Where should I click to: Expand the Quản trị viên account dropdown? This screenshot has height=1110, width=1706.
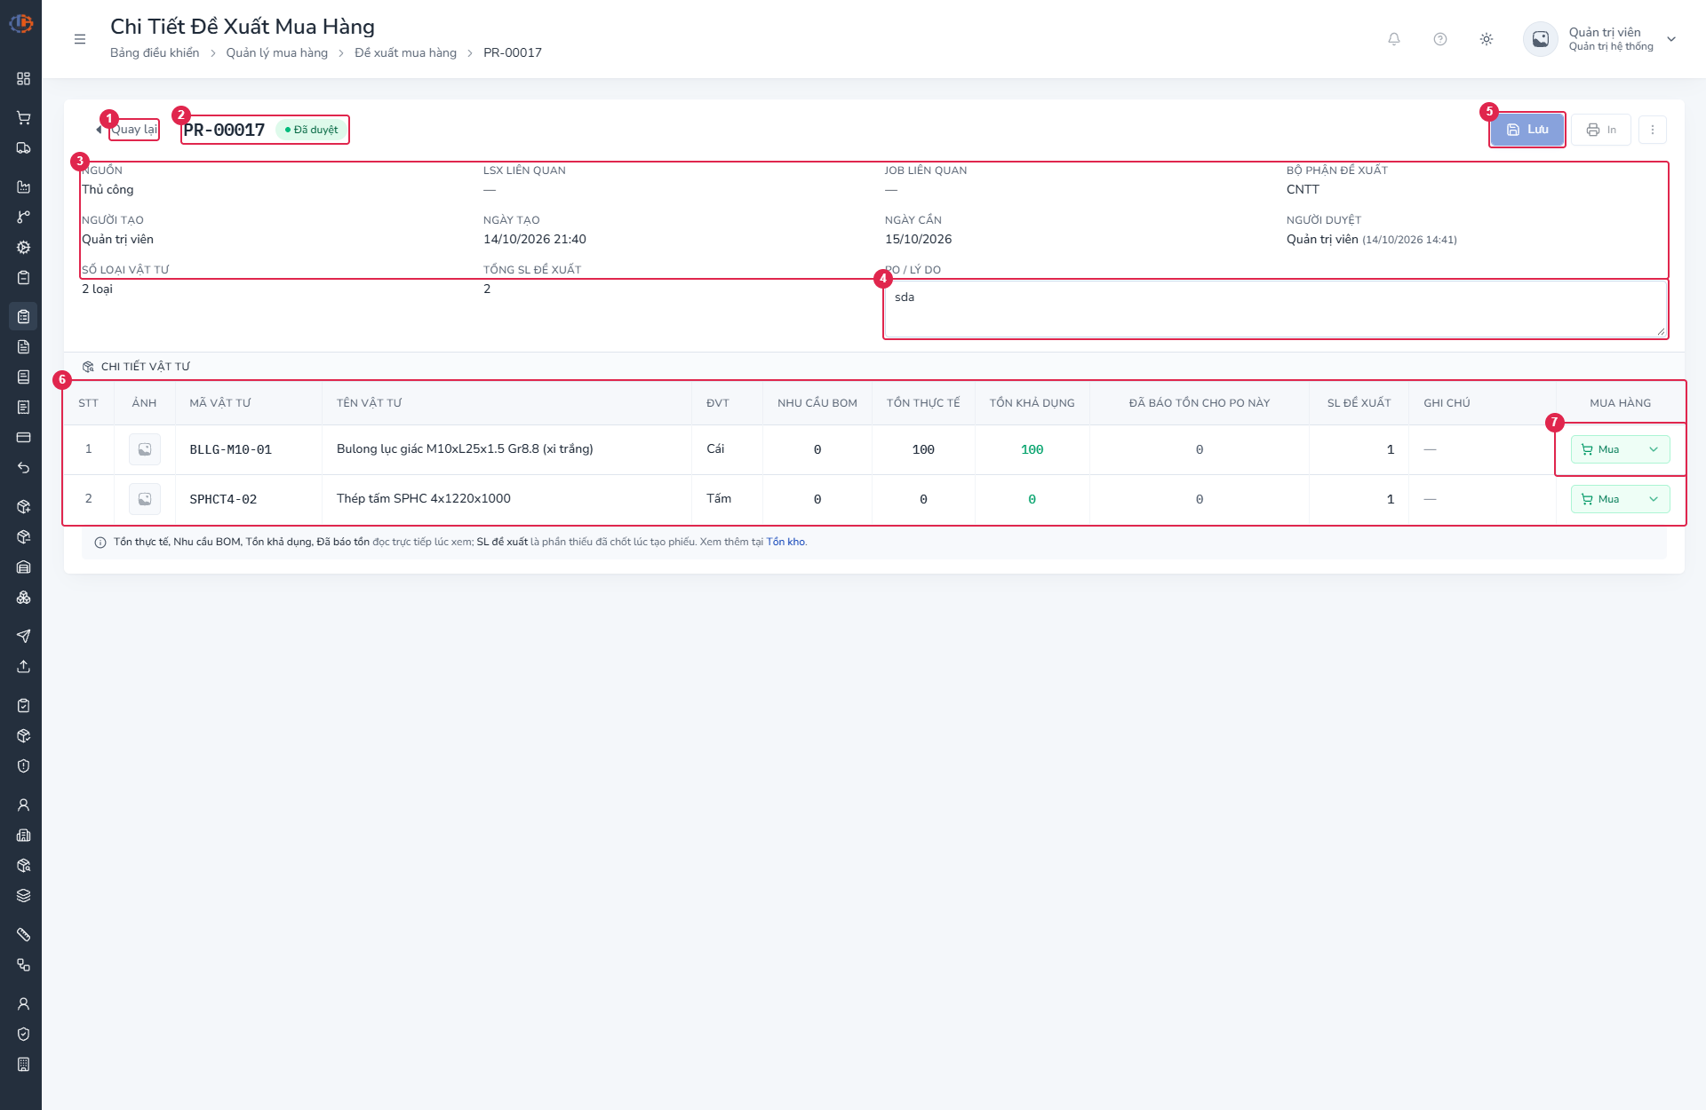point(1671,39)
